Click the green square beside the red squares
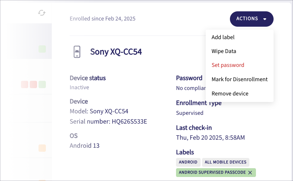The width and height of the screenshot is (293, 181). [x=42, y=84]
